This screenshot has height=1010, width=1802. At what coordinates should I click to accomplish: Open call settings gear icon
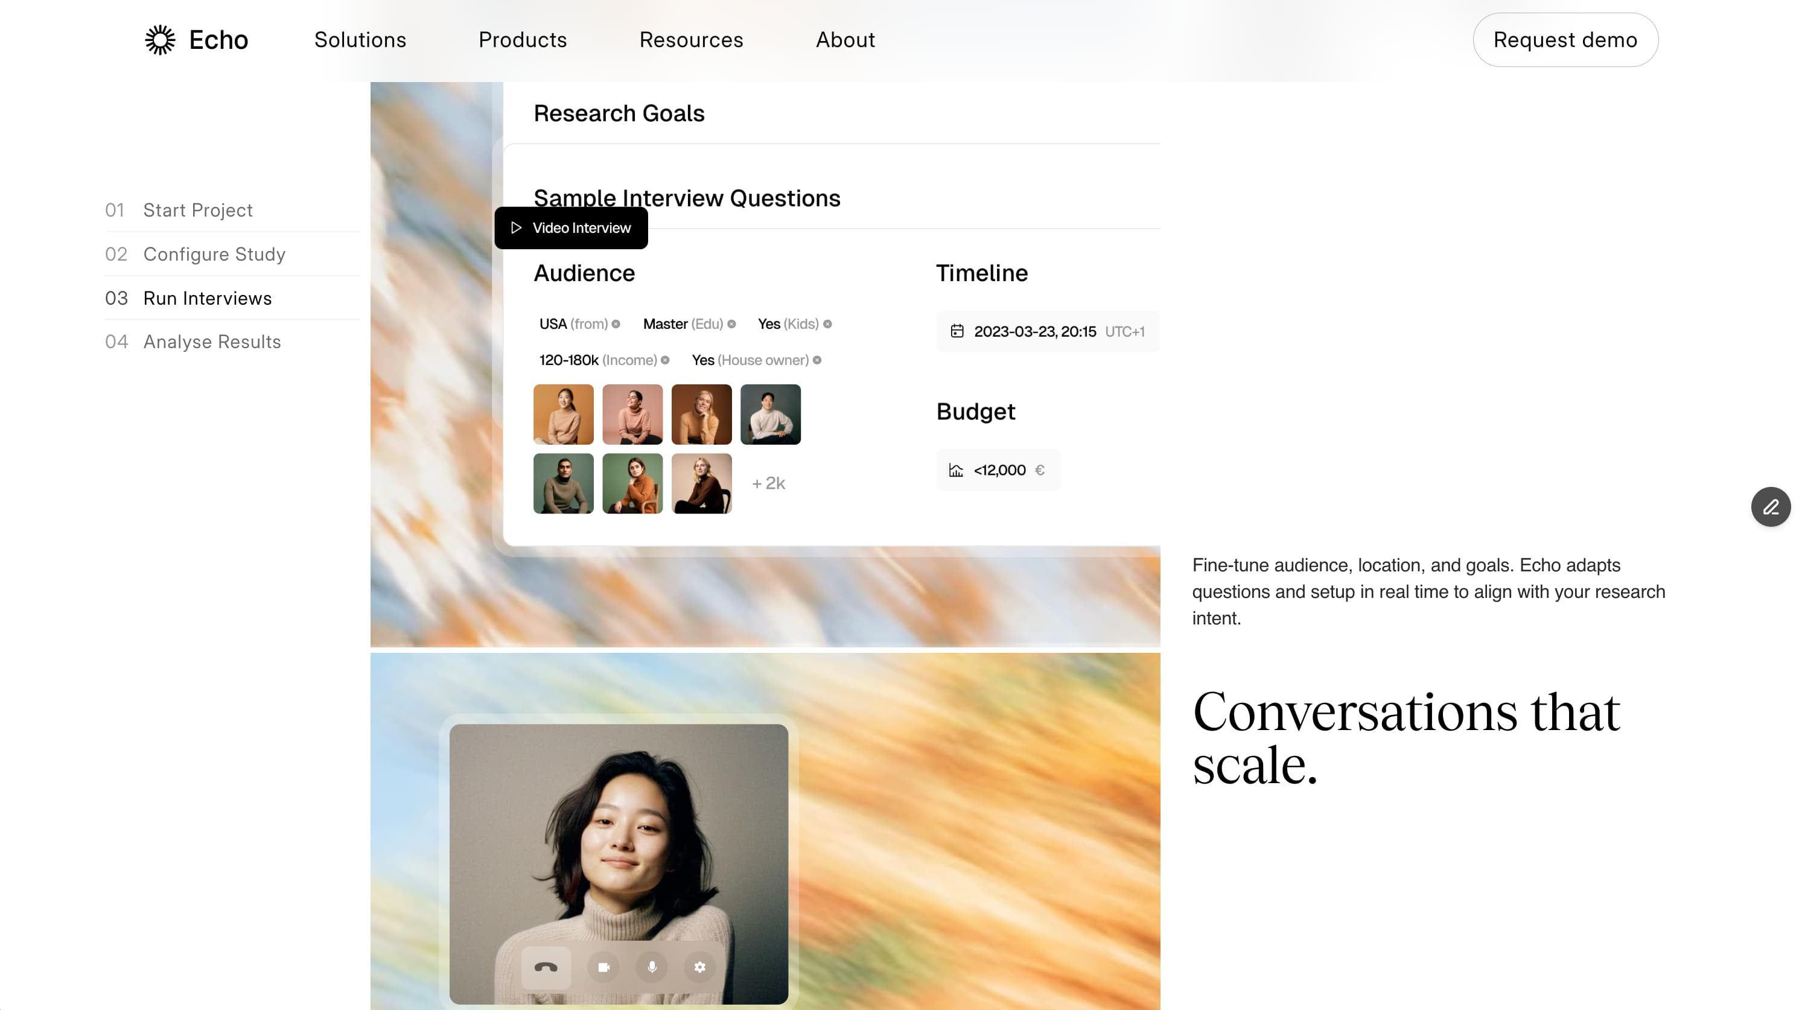pos(699,967)
